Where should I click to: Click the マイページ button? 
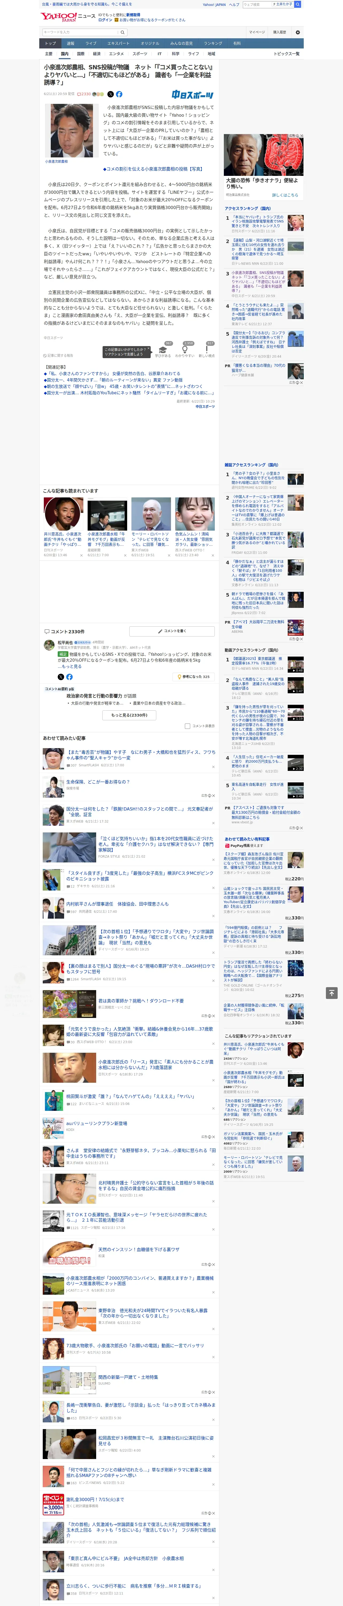[257, 32]
